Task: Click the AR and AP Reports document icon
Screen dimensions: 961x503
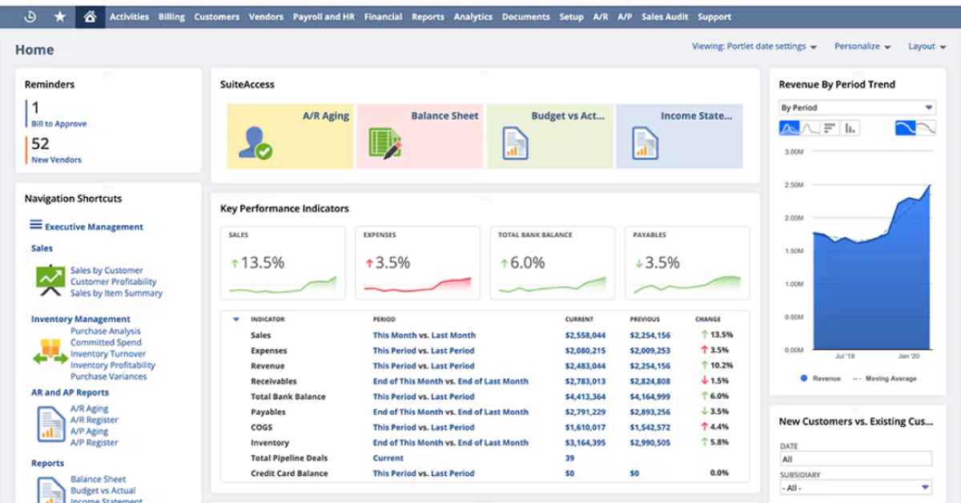Action: coord(53,423)
